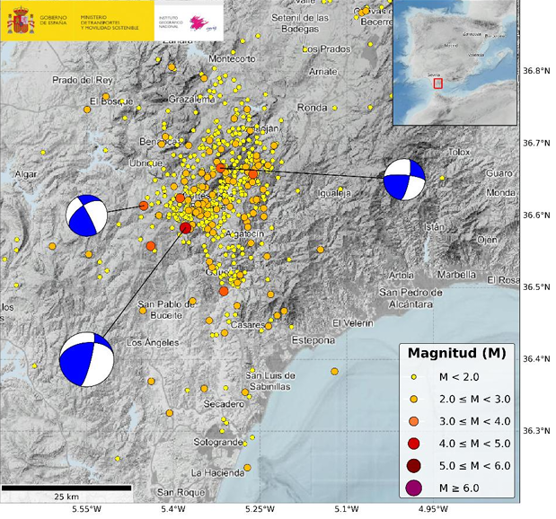Click the red rectangle in the inset map
This screenshot has width=556, height=519.
pos(438,84)
